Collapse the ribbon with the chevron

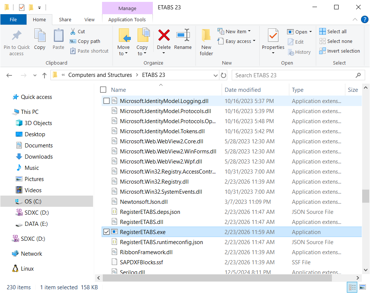355,19
